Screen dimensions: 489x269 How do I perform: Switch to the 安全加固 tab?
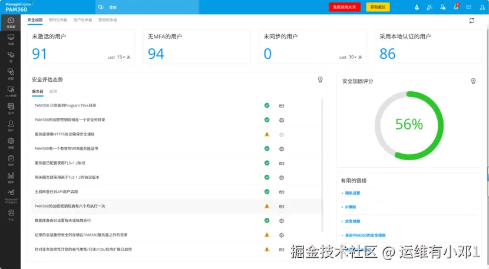coord(35,20)
